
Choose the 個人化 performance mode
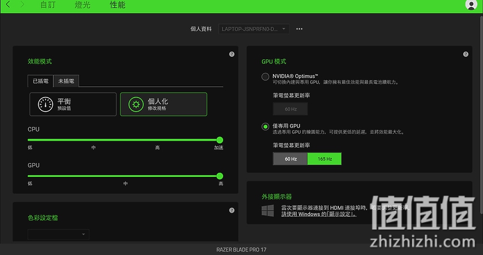(x=164, y=104)
